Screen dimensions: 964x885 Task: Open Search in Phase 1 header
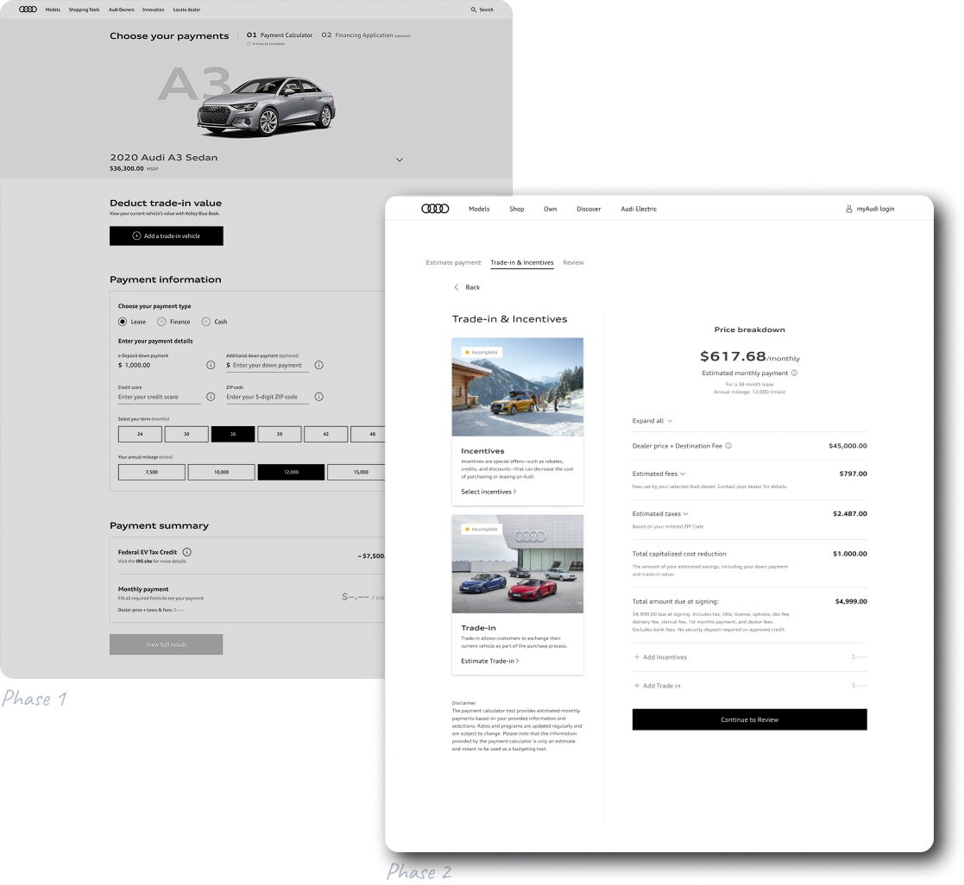point(482,9)
